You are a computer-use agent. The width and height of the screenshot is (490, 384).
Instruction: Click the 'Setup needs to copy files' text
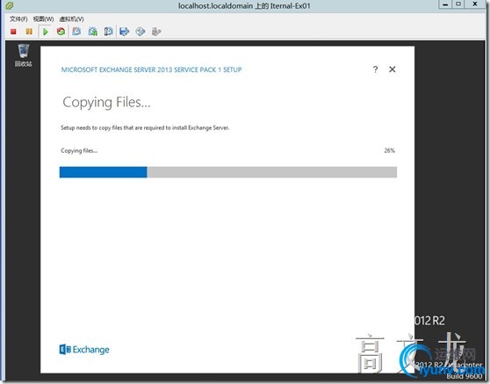pyautogui.click(x=145, y=127)
